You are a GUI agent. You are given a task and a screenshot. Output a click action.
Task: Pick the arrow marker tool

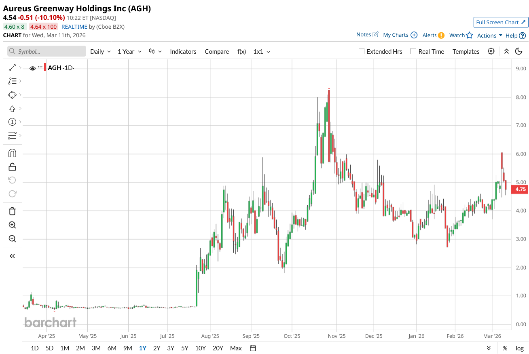click(12, 108)
